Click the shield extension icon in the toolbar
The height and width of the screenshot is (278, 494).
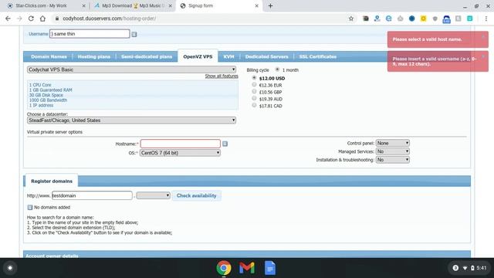(x=435, y=19)
